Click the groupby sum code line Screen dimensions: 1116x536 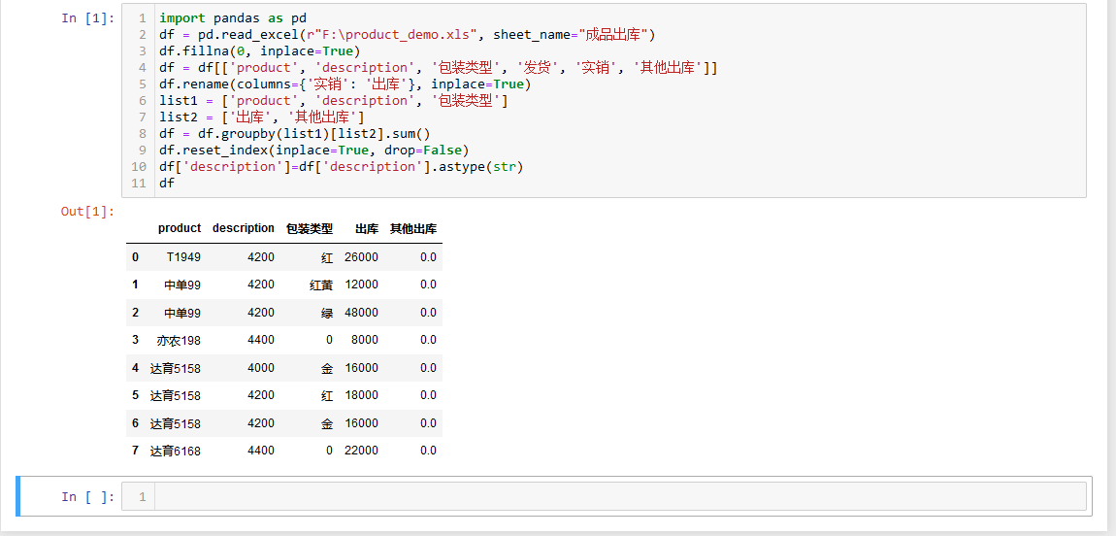[295, 133]
